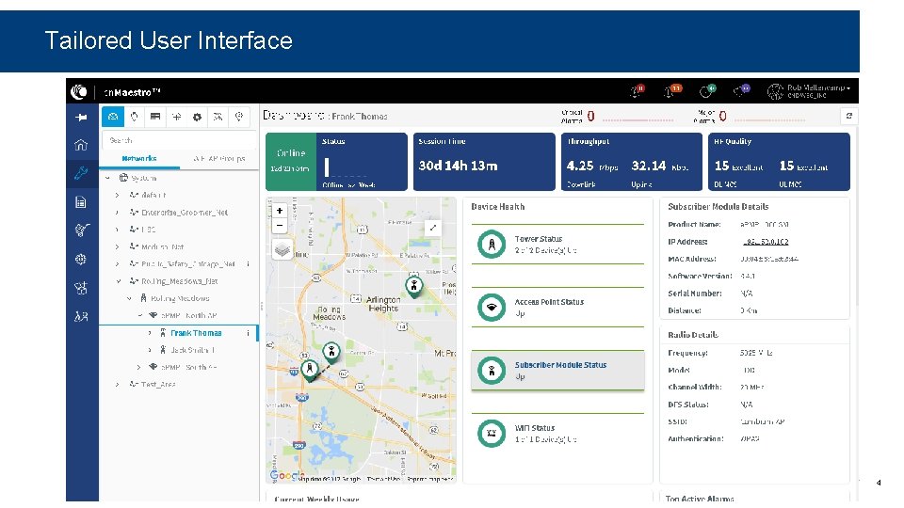Collapse the System tree node

(x=107, y=178)
